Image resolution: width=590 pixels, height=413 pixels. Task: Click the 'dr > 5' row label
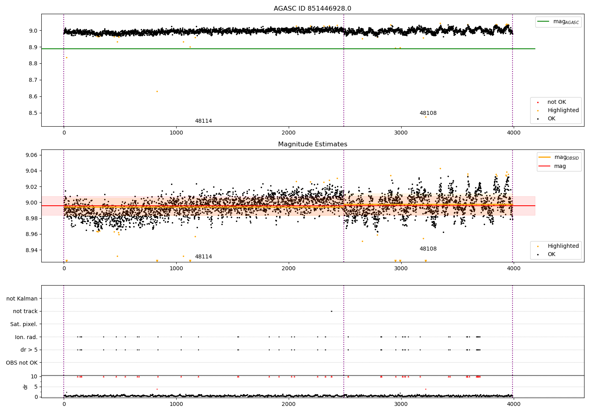pos(29,350)
